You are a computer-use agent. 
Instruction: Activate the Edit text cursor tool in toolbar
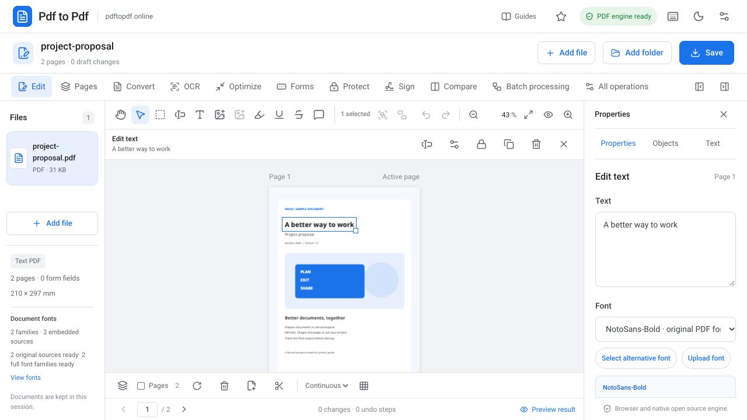click(180, 115)
